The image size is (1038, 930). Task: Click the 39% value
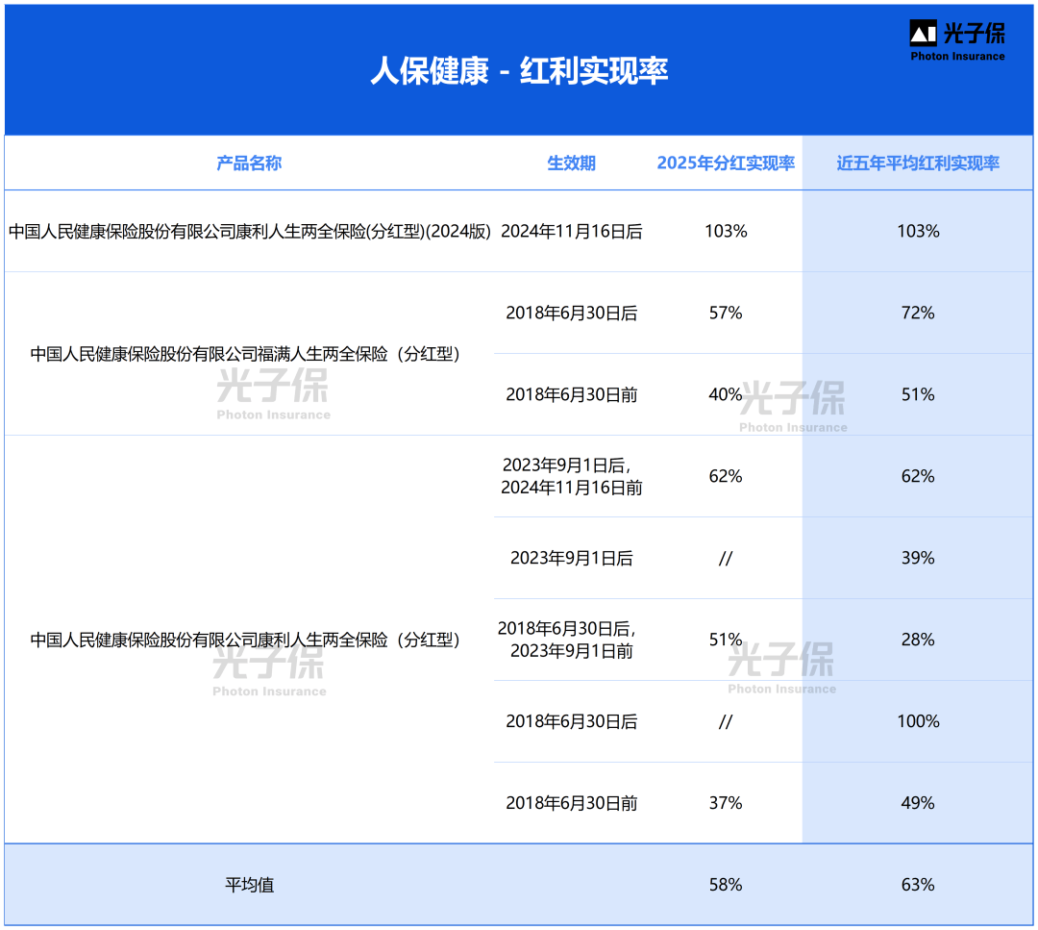point(918,558)
